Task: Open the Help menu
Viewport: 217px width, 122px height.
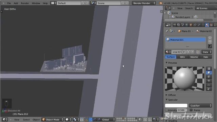Action: click(45, 3)
